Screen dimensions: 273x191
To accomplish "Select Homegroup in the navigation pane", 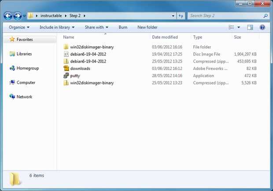I will pos(28,68).
